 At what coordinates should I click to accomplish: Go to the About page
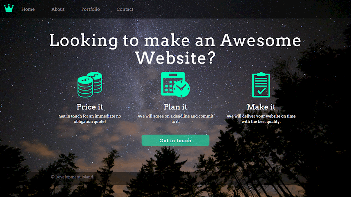(x=58, y=9)
